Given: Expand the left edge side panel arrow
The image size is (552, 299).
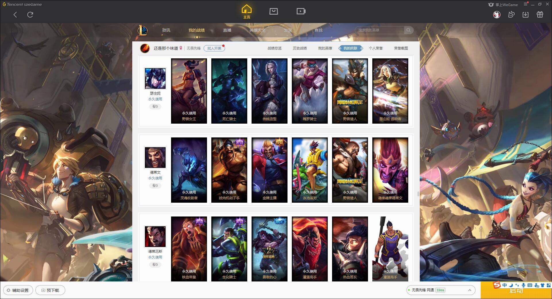Looking at the screenshot, I should click(1, 160).
